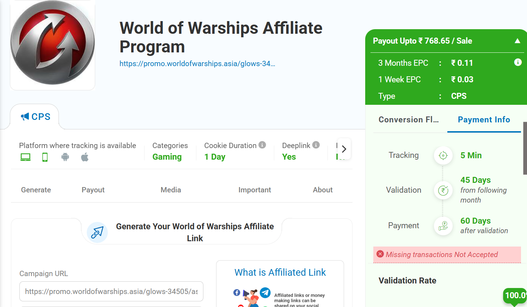Switch to the Media tab
The image size is (527, 307).
(x=171, y=190)
